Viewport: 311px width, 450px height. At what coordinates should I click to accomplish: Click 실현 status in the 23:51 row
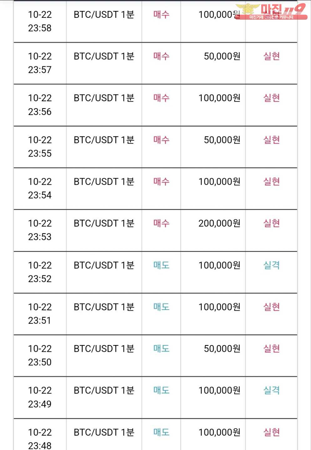(272, 307)
